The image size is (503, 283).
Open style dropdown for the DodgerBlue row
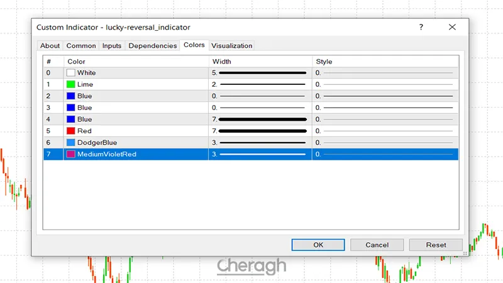(x=385, y=143)
